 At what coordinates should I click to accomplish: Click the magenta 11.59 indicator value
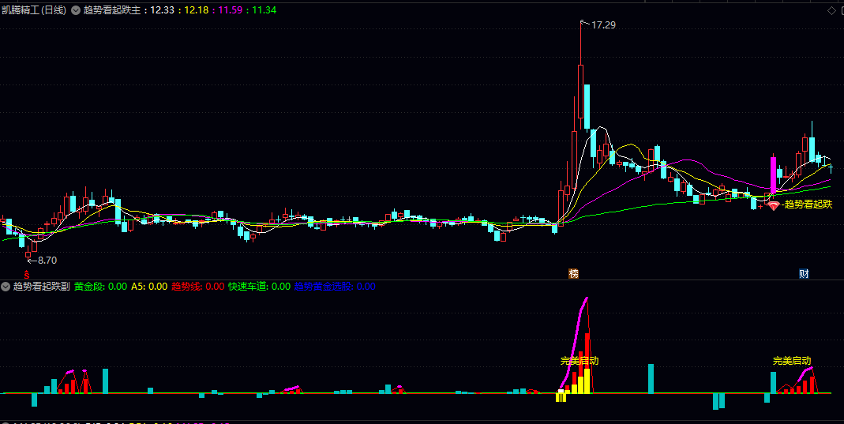tap(230, 10)
